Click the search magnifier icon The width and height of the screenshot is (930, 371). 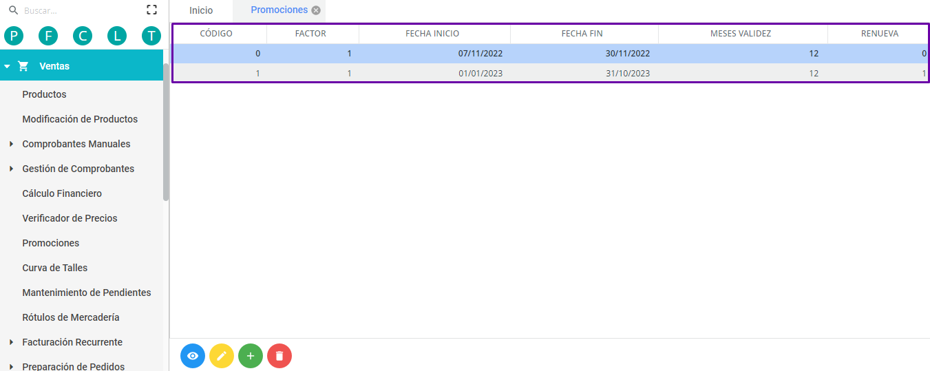click(13, 10)
